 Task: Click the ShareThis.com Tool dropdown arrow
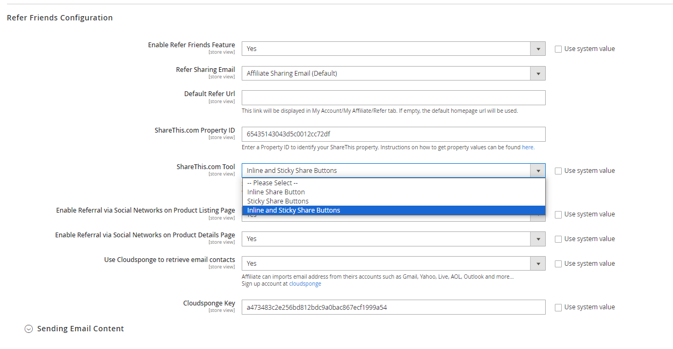(x=538, y=171)
